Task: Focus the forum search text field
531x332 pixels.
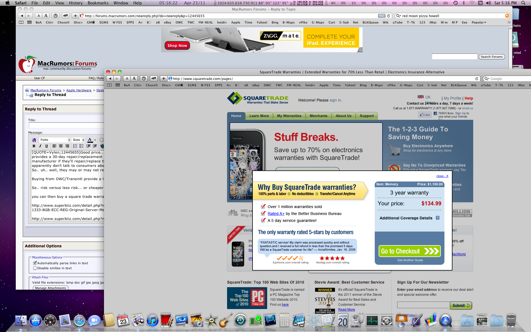Action: coord(454,56)
